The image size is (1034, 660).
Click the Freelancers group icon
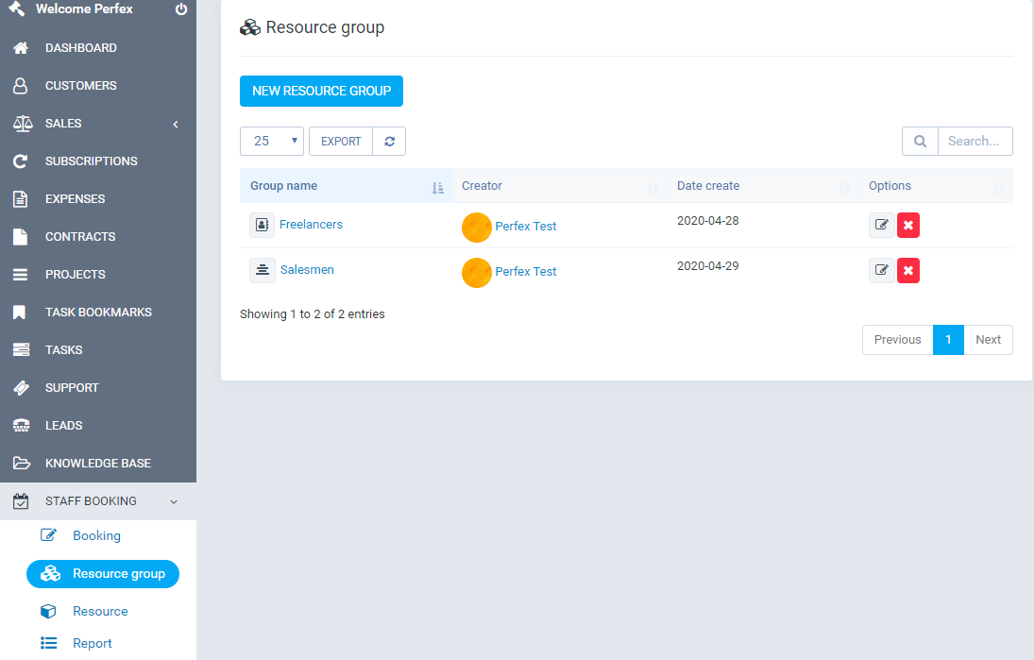[x=262, y=226]
